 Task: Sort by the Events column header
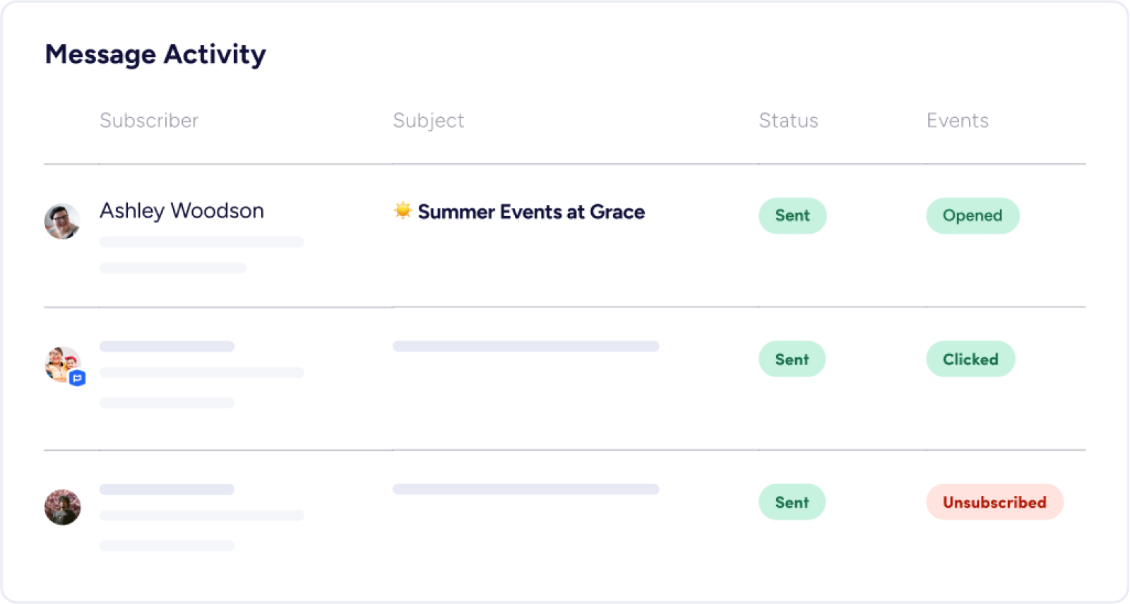(x=957, y=120)
